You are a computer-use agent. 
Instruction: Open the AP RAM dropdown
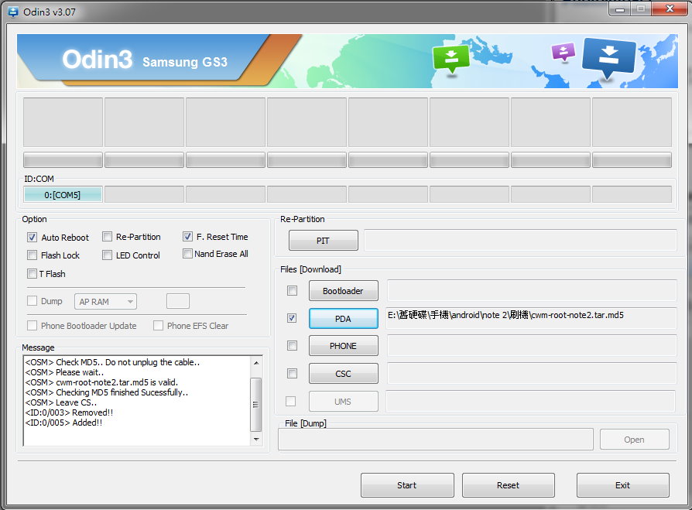pos(105,302)
